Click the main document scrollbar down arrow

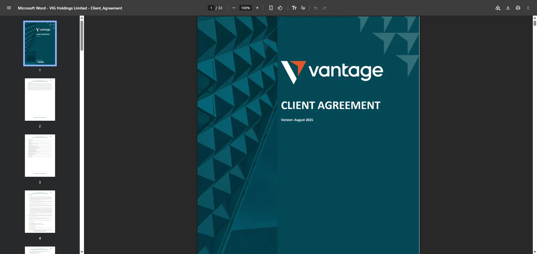point(535,252)
